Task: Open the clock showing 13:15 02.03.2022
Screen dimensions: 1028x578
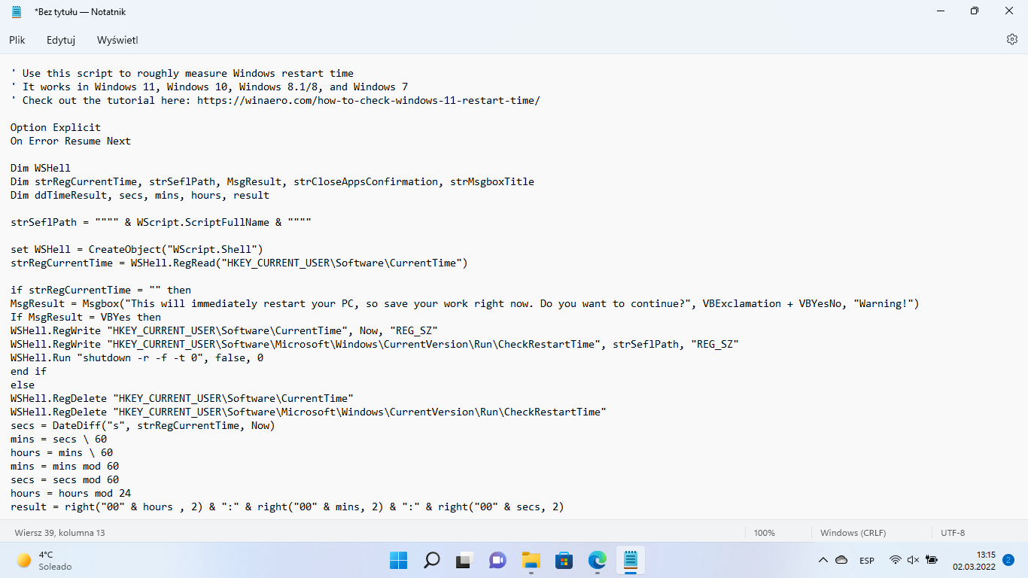Action: [x=974, y=561]
